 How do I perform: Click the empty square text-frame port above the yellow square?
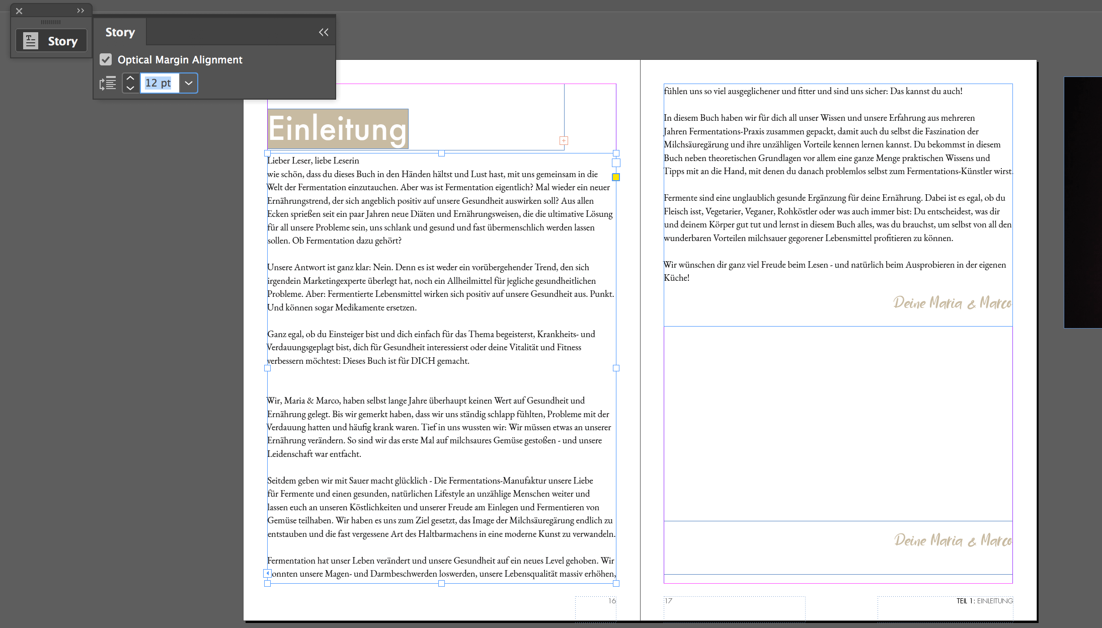[616, 163]
